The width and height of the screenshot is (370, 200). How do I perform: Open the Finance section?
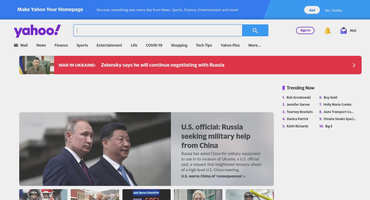(61, 45)
